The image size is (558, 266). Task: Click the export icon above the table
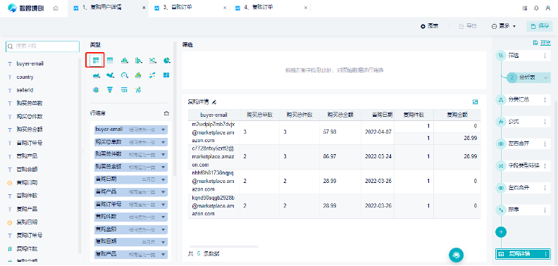click(475, 102)
